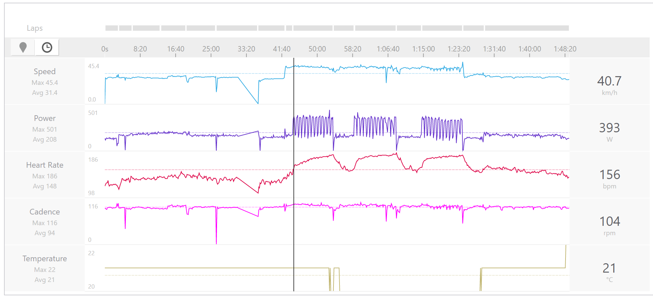The height and width of the screenshot is (298, 653).
Task: Click the 0s start time label
Action: click(x=105, y=49)
